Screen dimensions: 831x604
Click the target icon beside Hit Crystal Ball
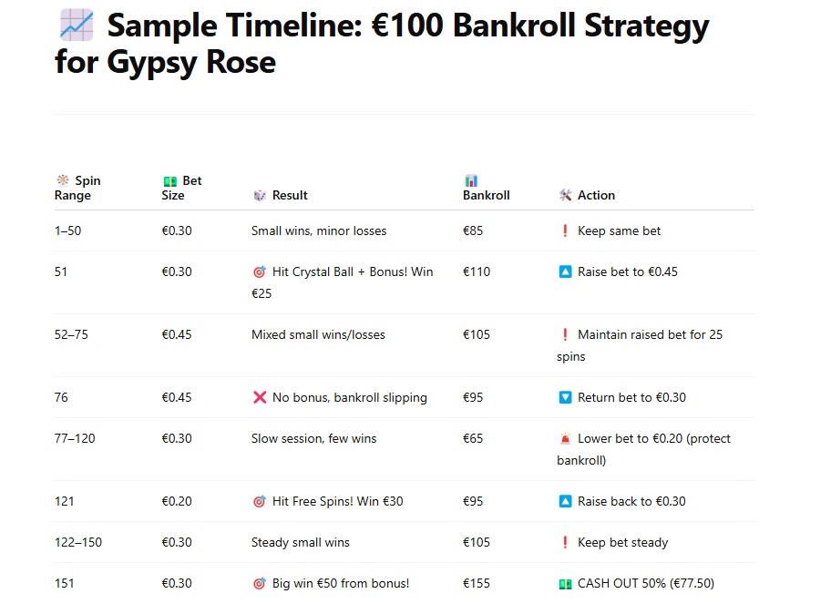click(x=260, y=272)
